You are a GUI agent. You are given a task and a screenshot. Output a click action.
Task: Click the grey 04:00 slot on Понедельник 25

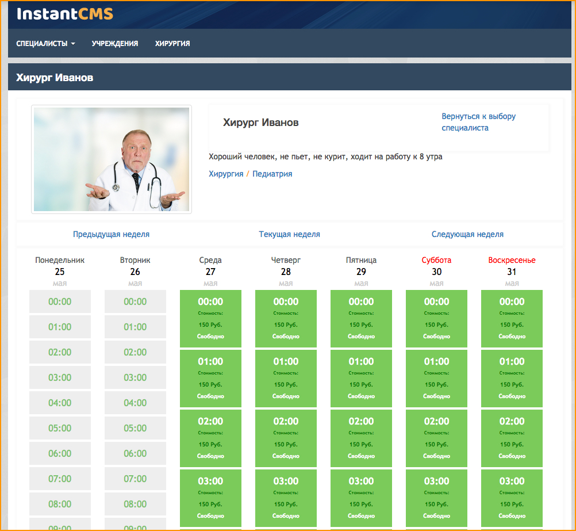coord(60,403)
